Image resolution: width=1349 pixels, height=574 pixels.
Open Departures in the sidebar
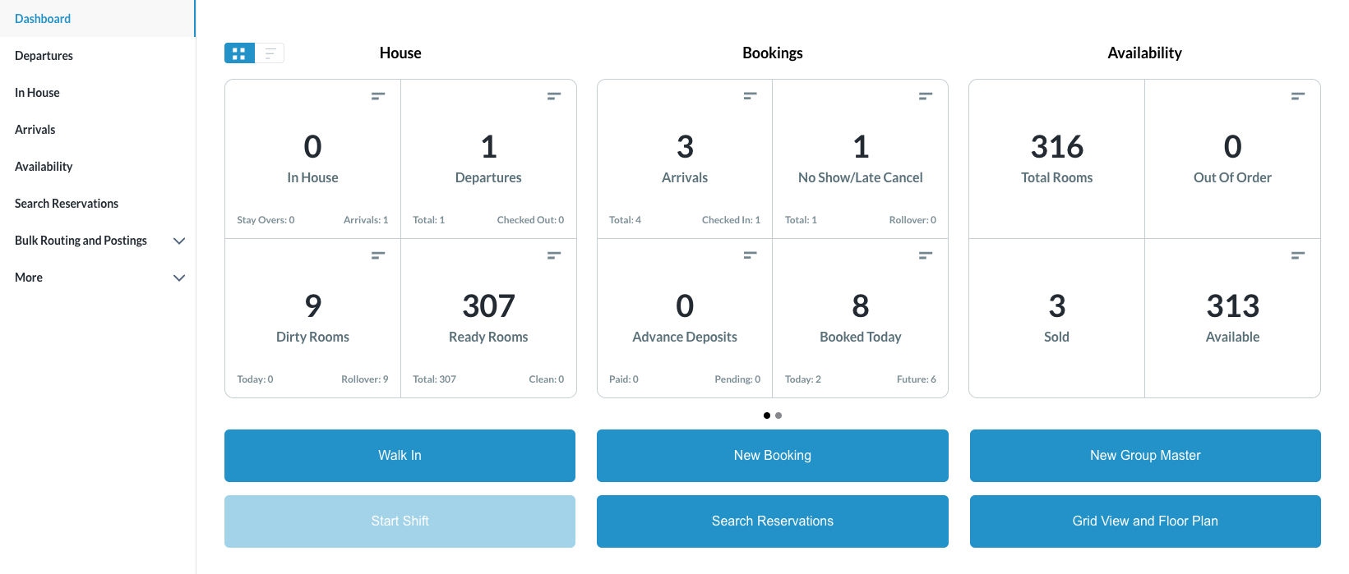click(x=44, y=56)
